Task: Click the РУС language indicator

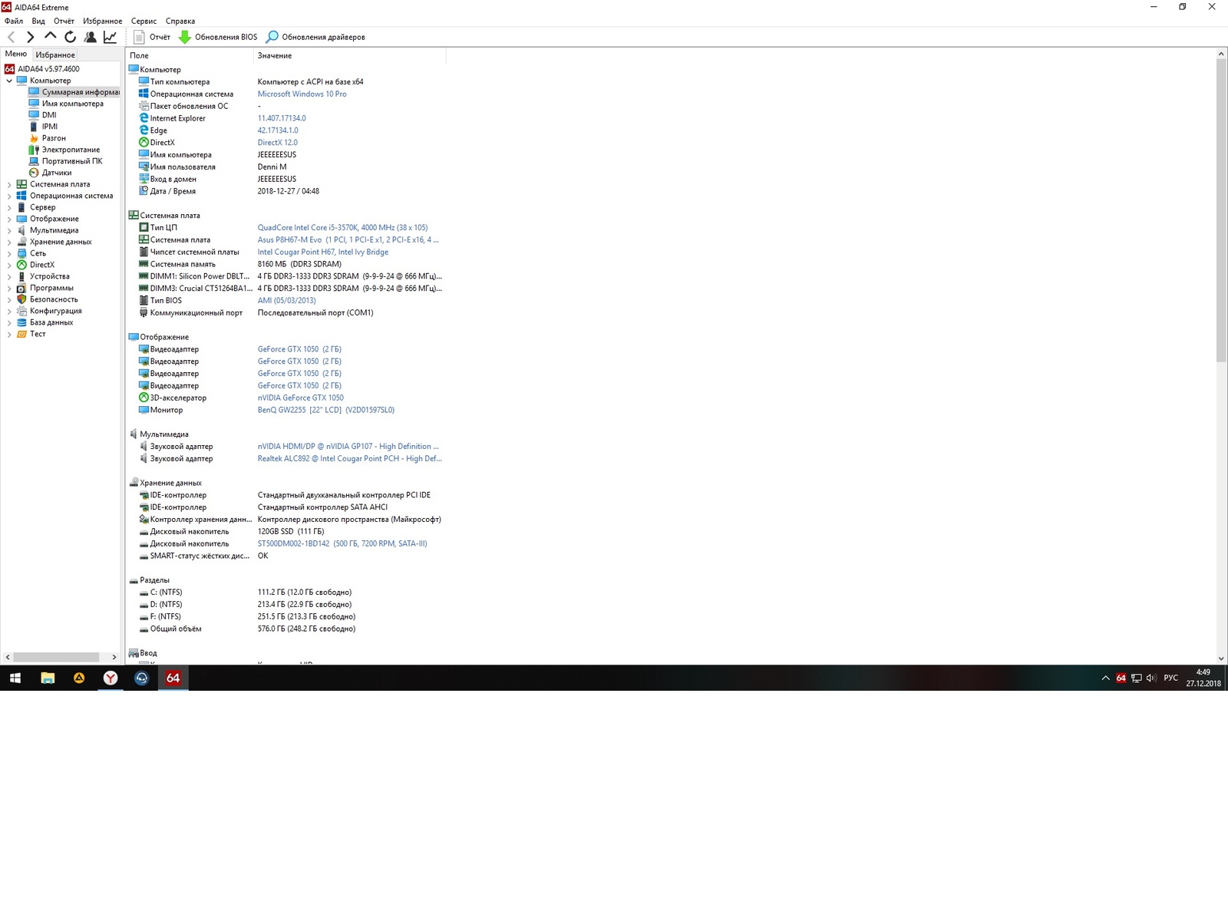Action: tap(1170, 678)
